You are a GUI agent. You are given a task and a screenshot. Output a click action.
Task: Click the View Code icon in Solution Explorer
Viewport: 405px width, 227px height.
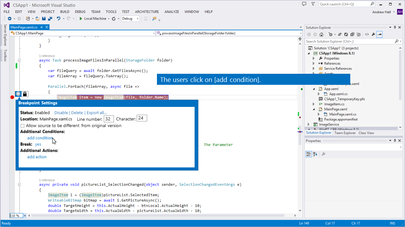[x=367, y=34]
